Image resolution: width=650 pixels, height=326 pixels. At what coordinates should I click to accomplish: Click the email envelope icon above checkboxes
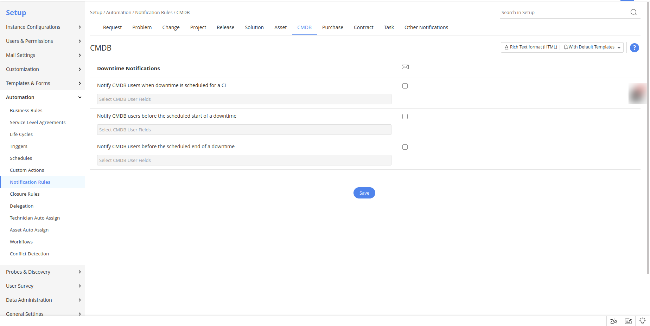(405, 67)
